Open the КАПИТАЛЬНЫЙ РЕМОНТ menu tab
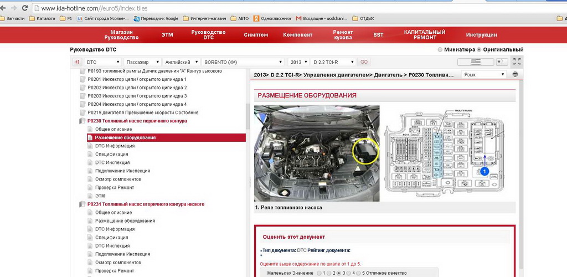This screenshot has height=277, width=567. coord(425,35)
